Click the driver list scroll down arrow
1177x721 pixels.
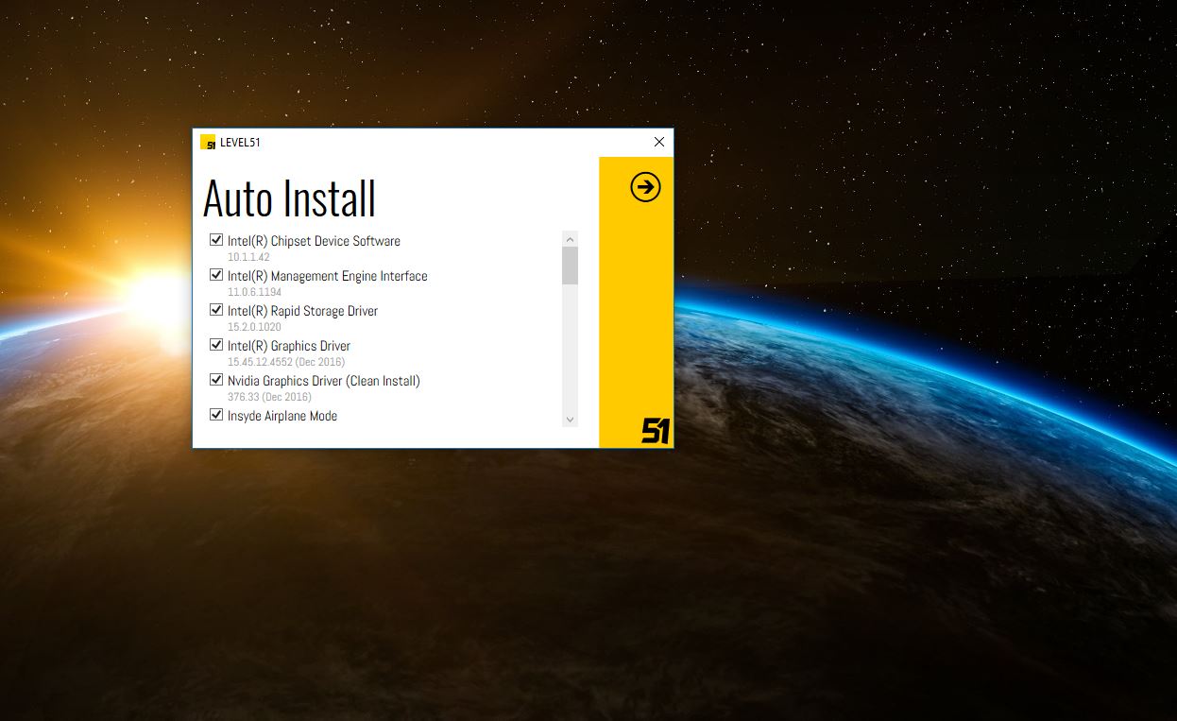point(570,419)
